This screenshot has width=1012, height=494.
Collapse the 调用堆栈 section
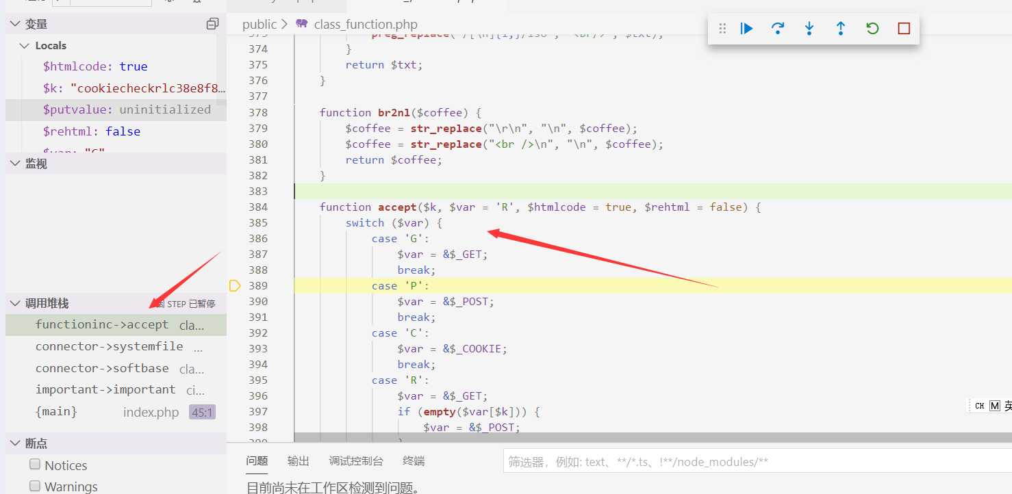coord(16,303)
